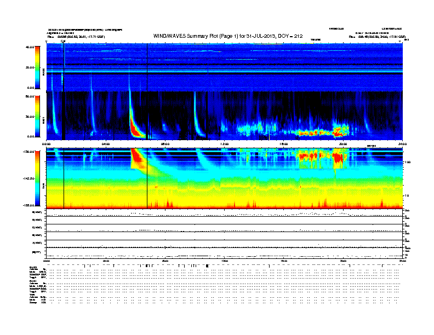
Task: Click the Cal marker label above RAD2
Action: point(63,41)
